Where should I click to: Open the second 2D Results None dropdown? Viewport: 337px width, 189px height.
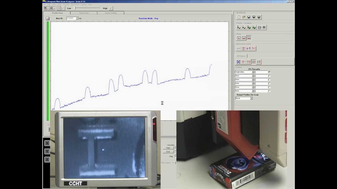[x=253, y=76]
